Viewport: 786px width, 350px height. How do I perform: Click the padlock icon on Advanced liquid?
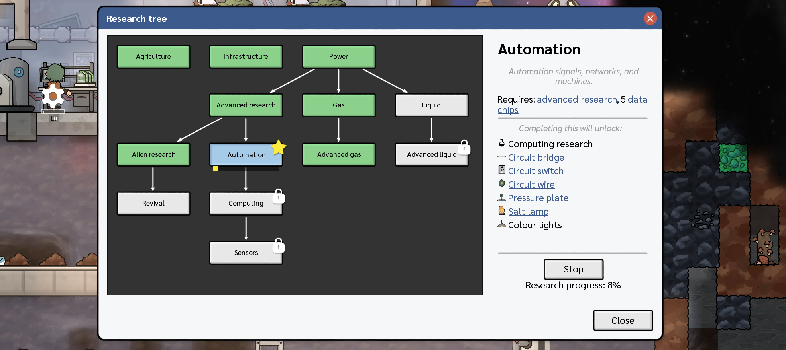(464, 147)
